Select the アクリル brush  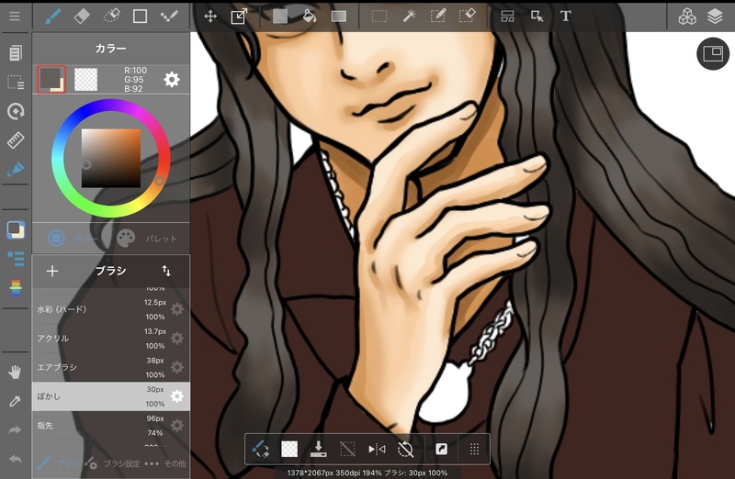click(110, 338)
